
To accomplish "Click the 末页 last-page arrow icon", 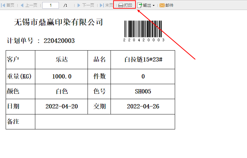I will (102, 5).
